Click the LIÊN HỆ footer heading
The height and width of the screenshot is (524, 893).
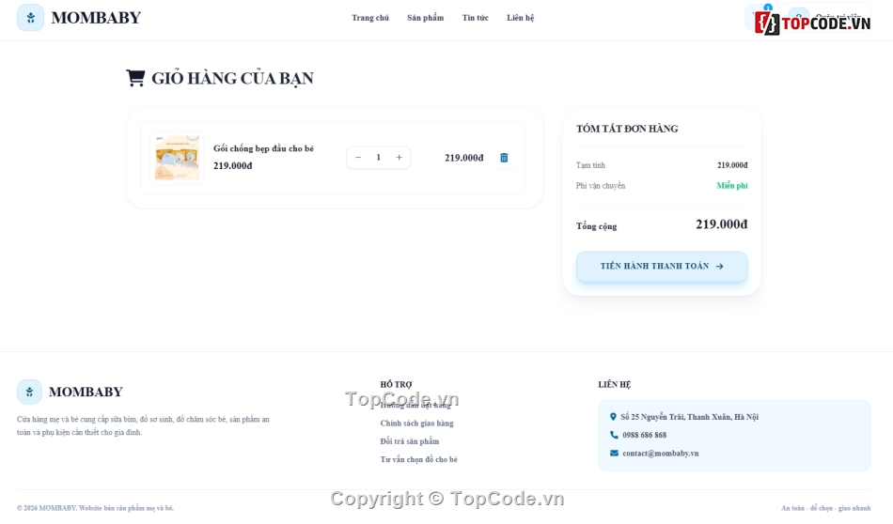point(614,385)
